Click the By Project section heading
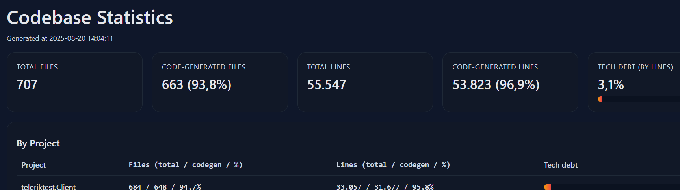Screen dimensions: 680x190 (x=38, y=143)
